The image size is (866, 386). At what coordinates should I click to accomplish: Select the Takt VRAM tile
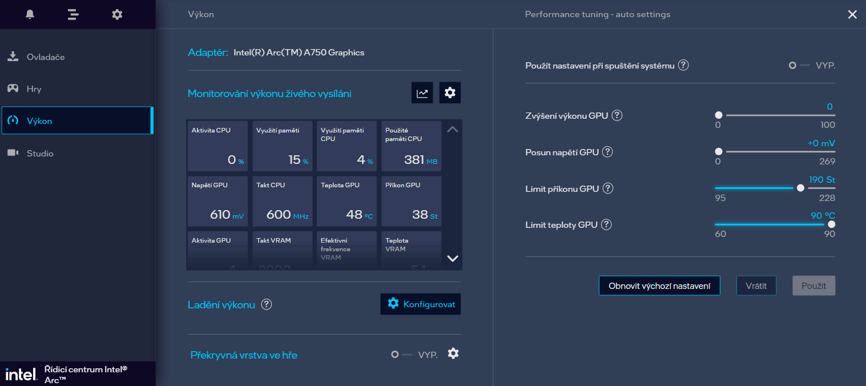[x=283, y=250]
